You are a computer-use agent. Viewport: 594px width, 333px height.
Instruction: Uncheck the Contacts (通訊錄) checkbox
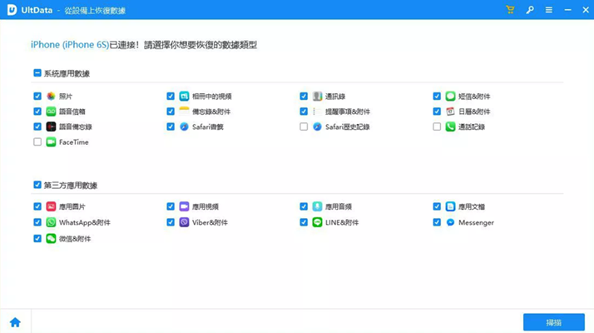[x=304, y=97]
